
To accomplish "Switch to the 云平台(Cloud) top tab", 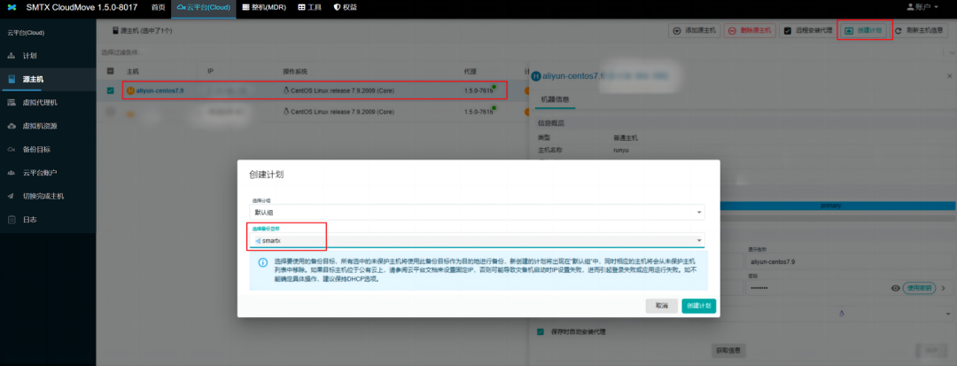I will tap(203, 8).
